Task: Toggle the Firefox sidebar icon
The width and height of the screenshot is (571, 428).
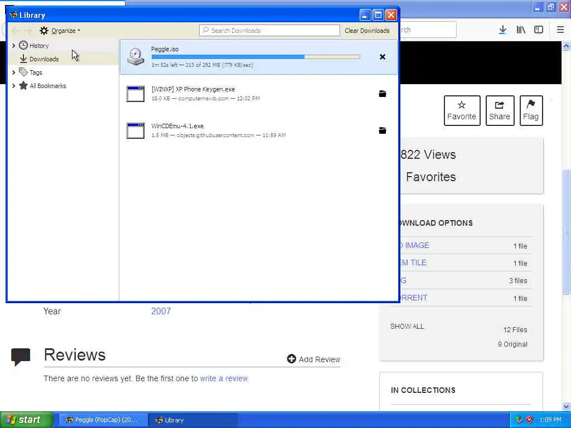Action: point(539,30)
